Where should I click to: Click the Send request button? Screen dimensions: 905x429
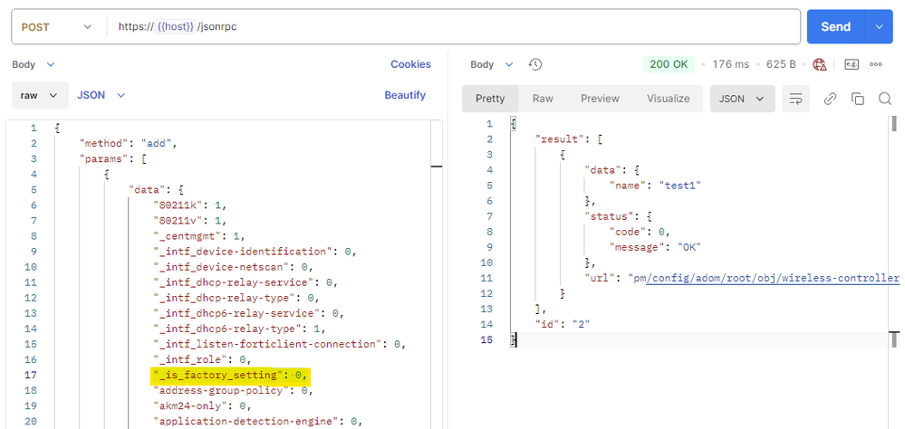tap(835, 27)
